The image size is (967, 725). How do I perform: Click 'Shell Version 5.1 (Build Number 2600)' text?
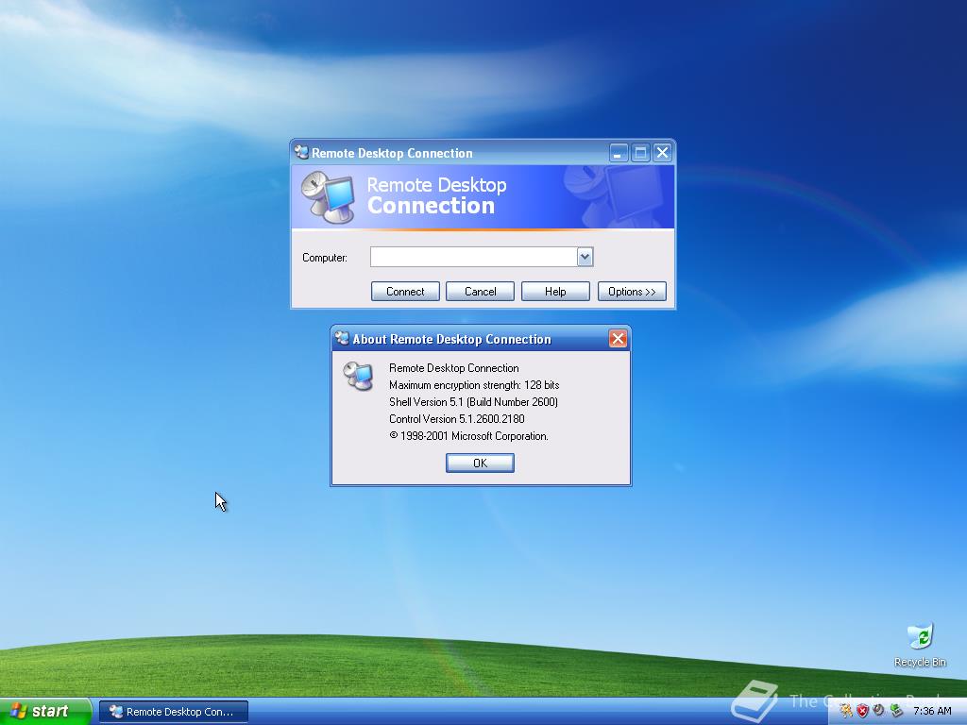[x=473, y=402]
